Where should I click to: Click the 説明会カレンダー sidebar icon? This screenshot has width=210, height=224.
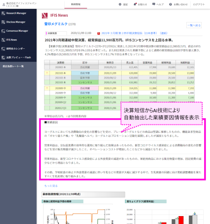tap(3, 49)
